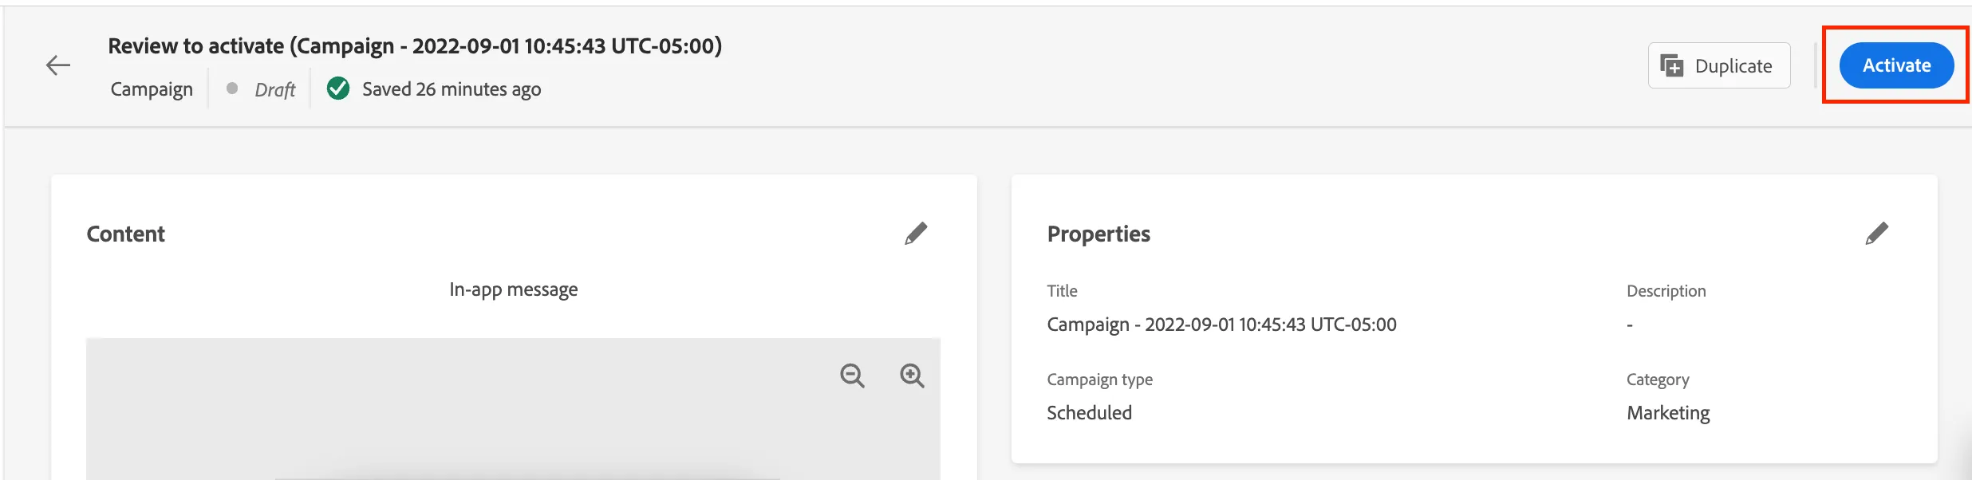Zoom out of the in-app message preview
The height and width of the screenshot is (480, 1972).
click(x=852, y=376)
